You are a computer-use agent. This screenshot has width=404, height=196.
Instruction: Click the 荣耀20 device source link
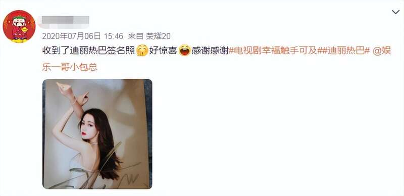click(158, 36)
